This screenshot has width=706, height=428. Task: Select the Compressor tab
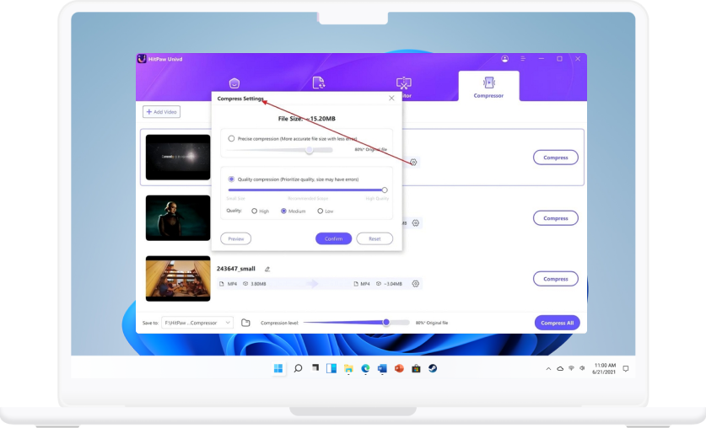(488, 87)
